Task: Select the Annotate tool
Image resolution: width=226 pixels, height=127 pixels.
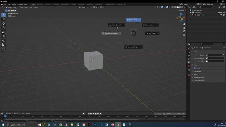Action: (x=3, y=41)
